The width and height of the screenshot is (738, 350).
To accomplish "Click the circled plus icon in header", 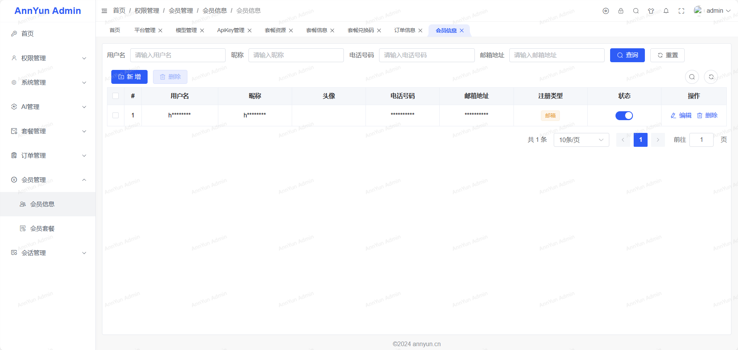I will point(606,11).
